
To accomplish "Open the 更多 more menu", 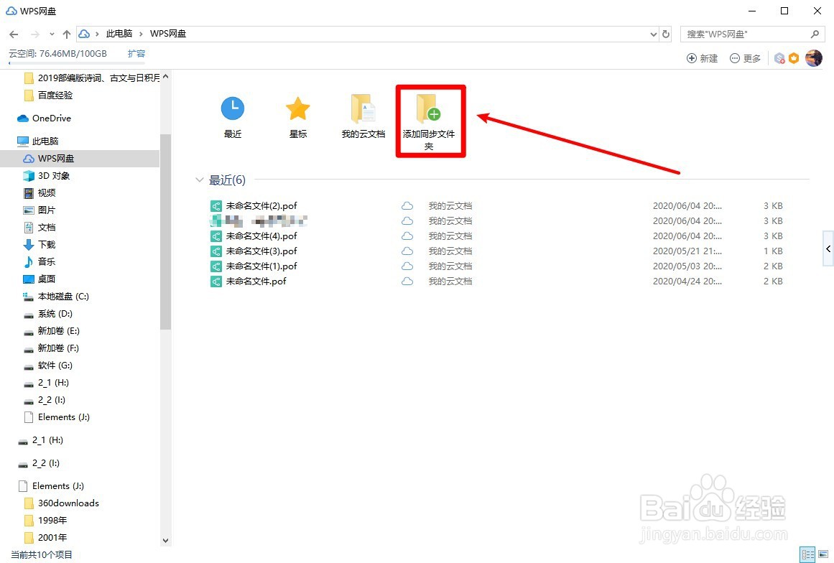I will 745,58.
